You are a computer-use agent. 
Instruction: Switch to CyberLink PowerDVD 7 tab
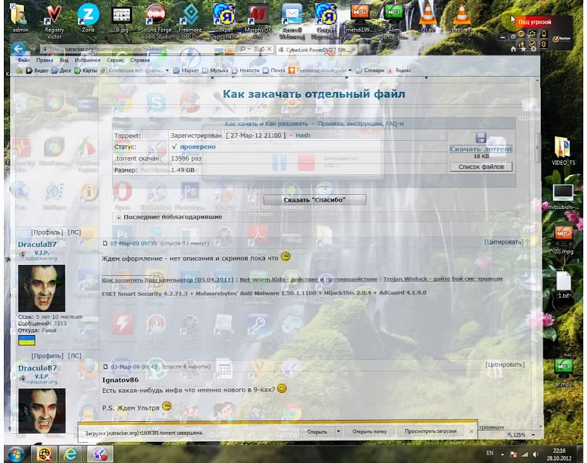316,50
